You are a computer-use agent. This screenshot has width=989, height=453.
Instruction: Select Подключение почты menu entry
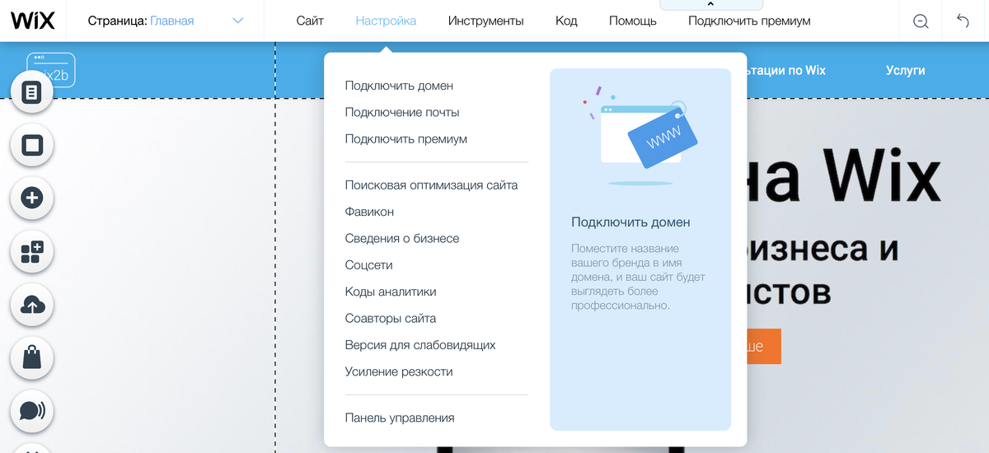click(402, 112)
